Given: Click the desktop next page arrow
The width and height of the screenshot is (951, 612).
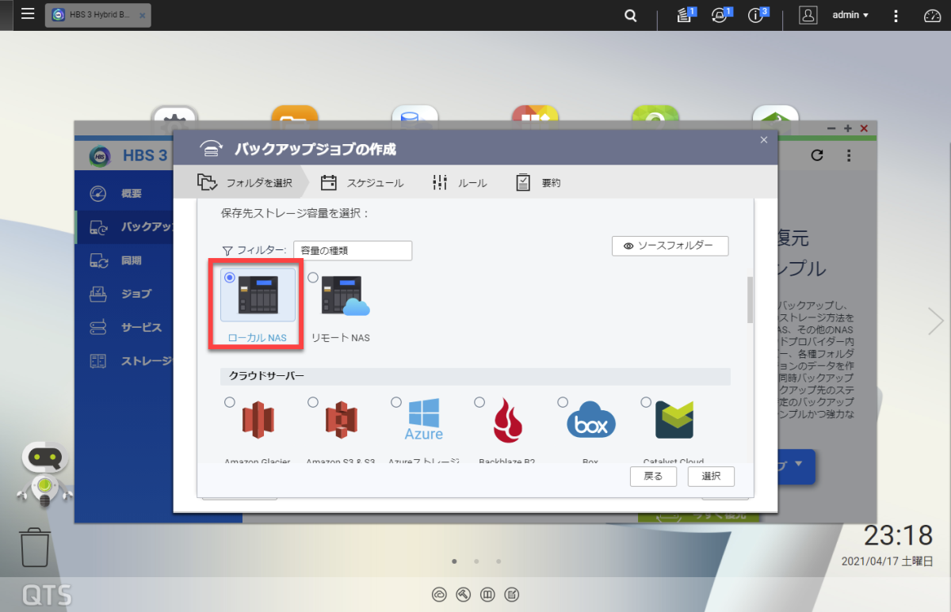Looking at the screenshot, I should 936,321.
